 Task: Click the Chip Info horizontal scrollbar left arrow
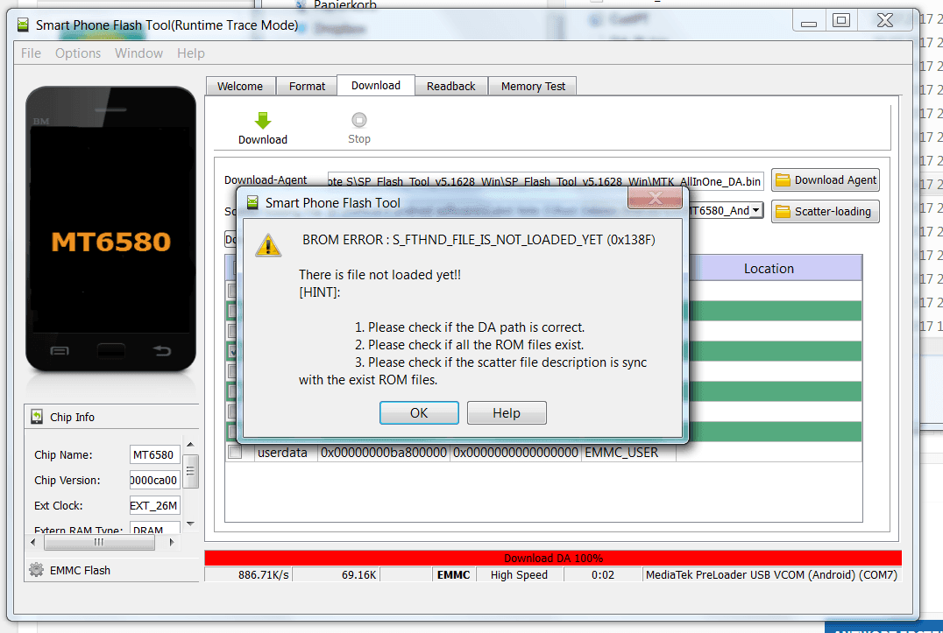[33, 542]
